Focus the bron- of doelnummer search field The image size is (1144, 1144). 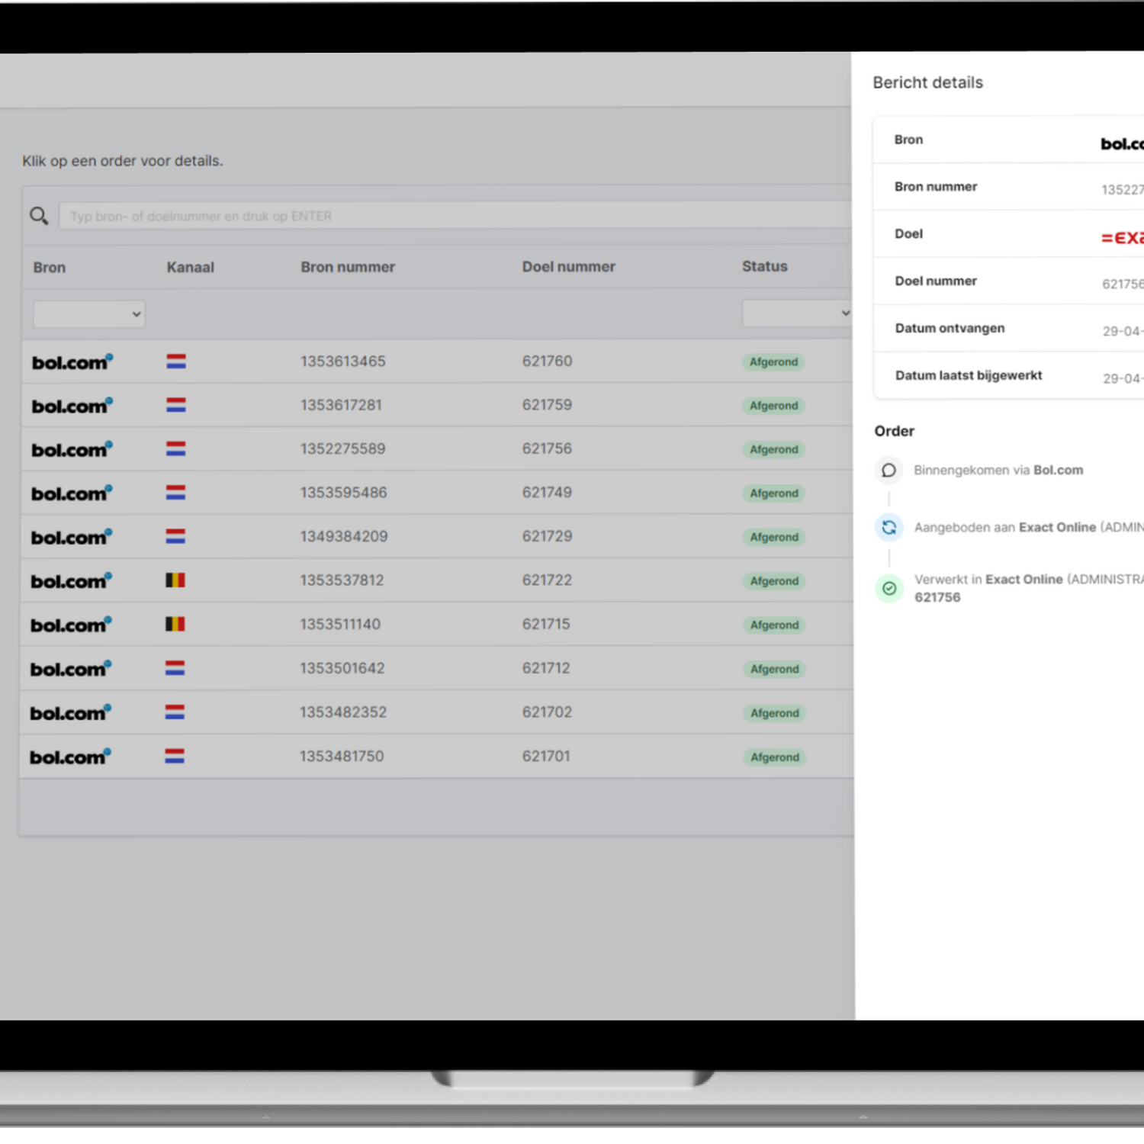tap(456, 216)
